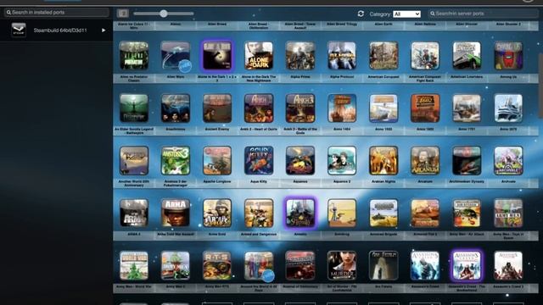Open the Arcanum game icon
This screenshot has height=305, width=543.
coord(425,160)
